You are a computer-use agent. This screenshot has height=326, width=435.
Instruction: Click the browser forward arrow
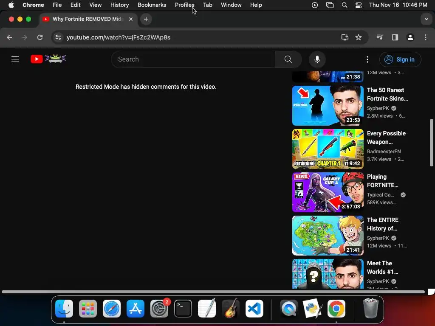pyautogui.click(x=25, y=37)
